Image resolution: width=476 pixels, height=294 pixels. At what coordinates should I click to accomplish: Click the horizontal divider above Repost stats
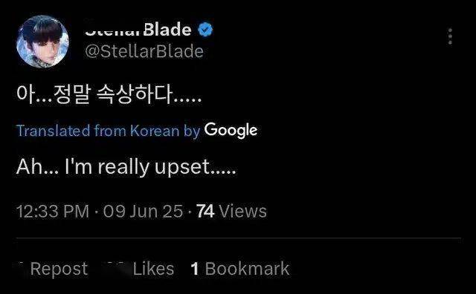coord(239,239)
